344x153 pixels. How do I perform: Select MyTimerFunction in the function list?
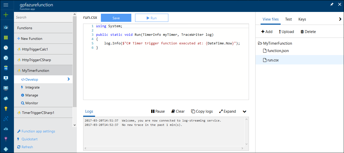pos(43,71)
